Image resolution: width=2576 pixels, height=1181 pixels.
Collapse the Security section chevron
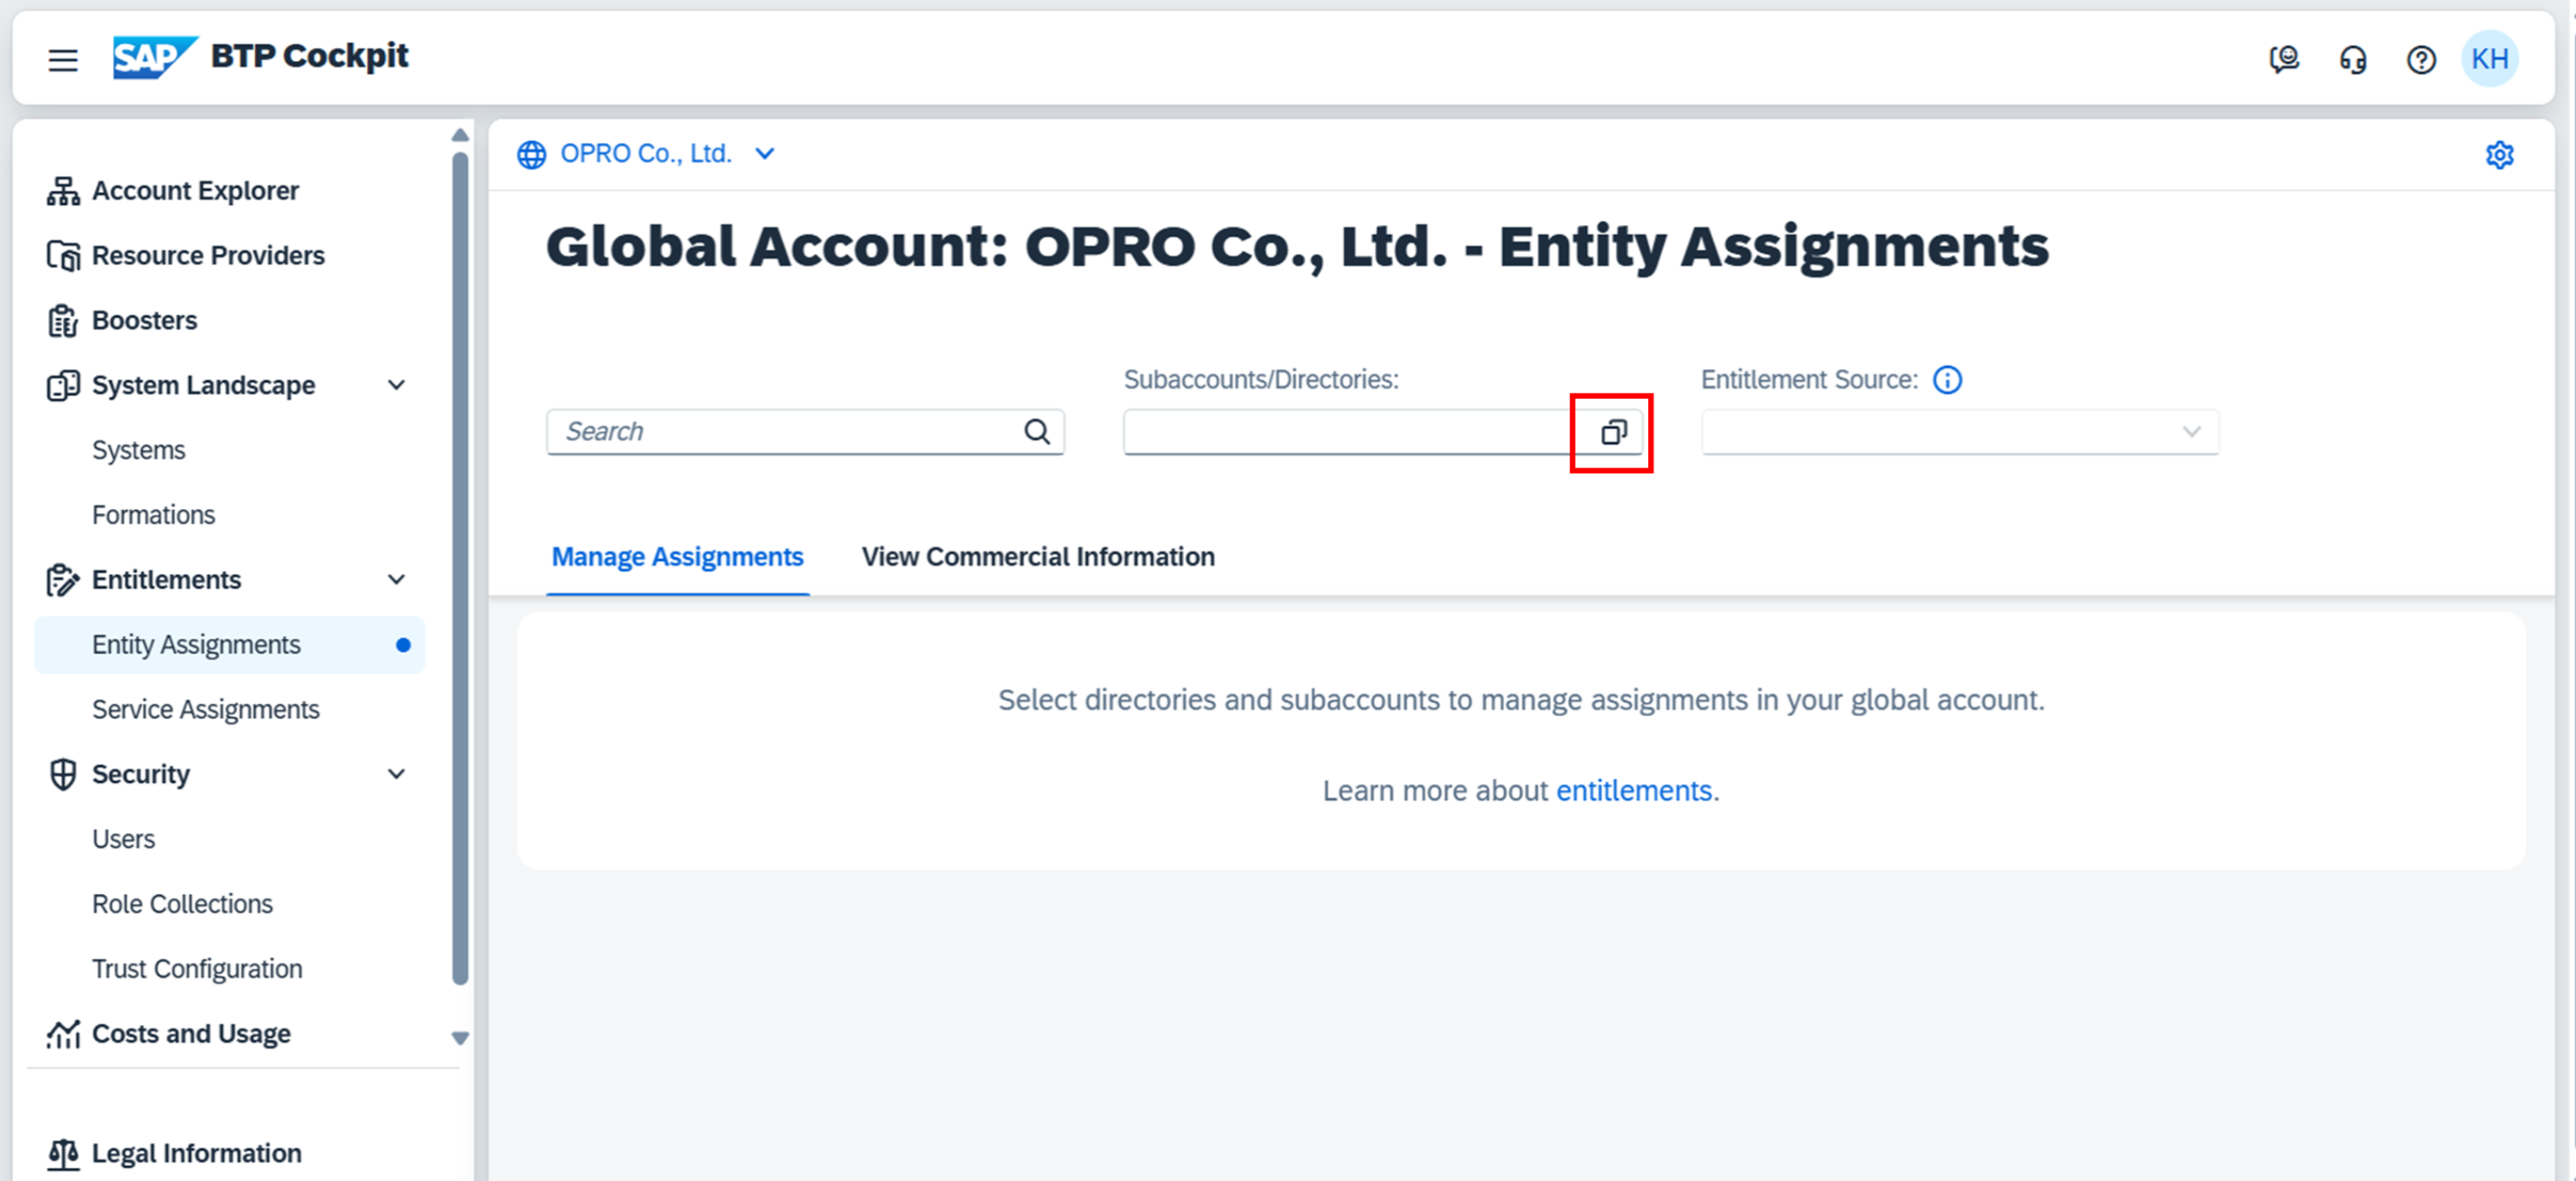[397, 774]
